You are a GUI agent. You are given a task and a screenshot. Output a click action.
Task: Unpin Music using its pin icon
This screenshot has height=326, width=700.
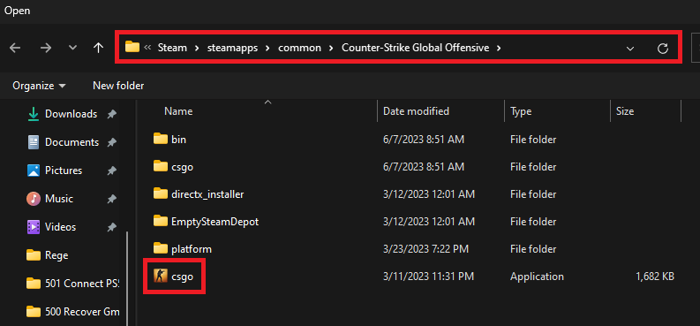coord(111,199)
